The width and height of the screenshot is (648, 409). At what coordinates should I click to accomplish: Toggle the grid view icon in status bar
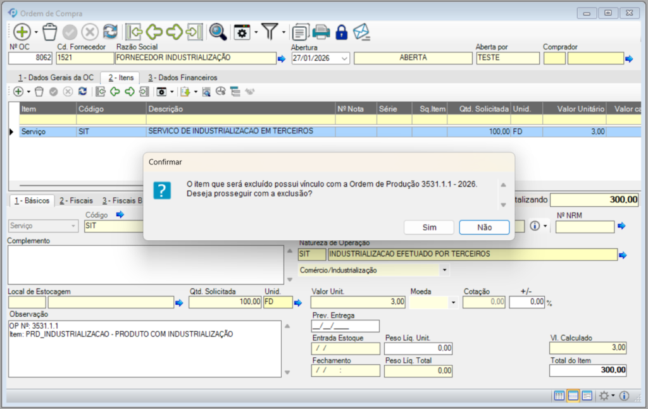coord(559,396)
